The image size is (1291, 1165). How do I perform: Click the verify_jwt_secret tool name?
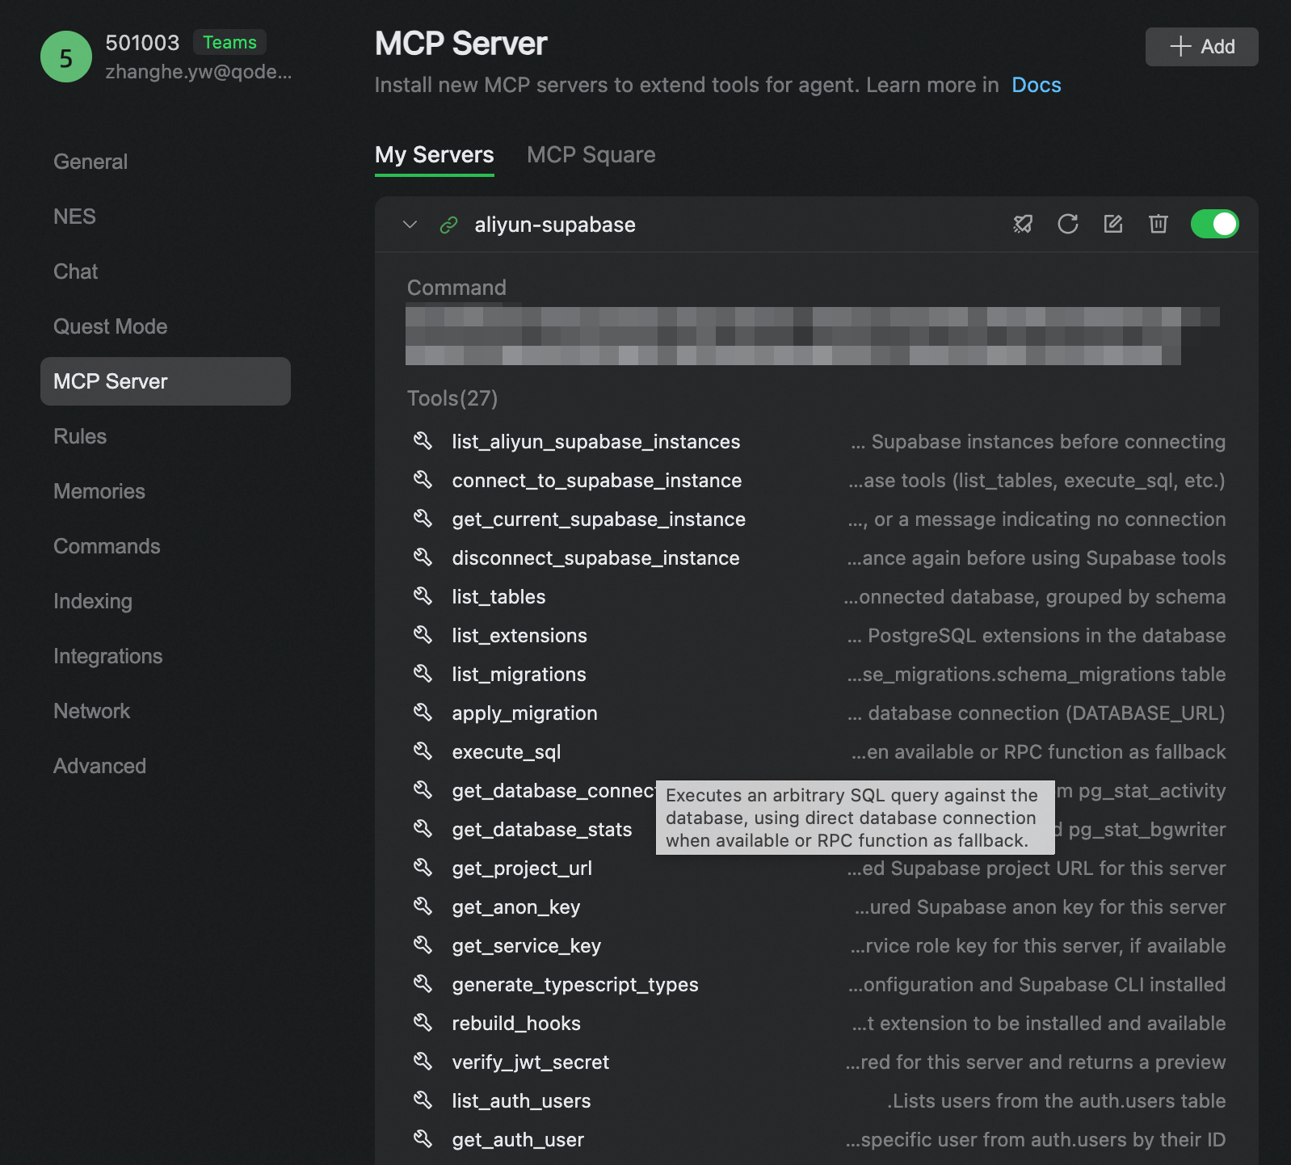click(531, 1062)
